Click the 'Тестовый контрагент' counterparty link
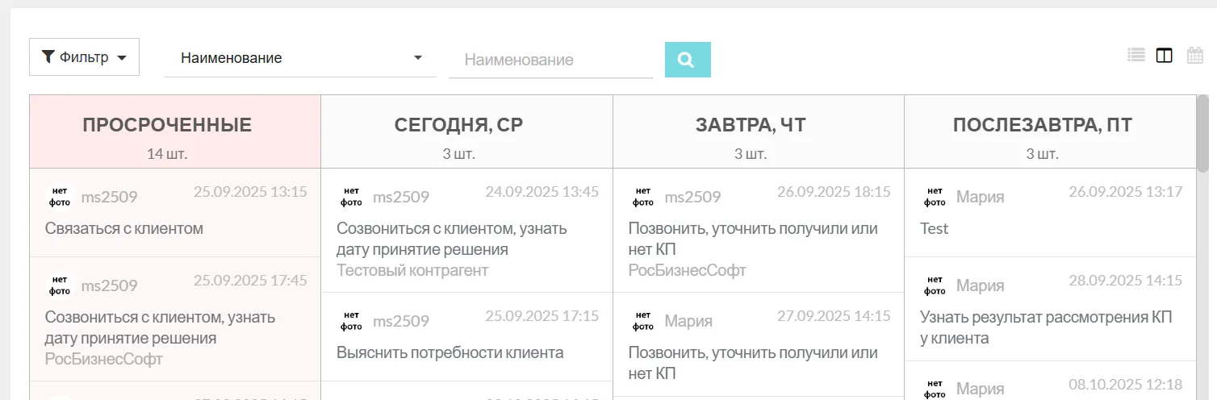The width and height of the screenshot is (1217, 400). (412, 270)
